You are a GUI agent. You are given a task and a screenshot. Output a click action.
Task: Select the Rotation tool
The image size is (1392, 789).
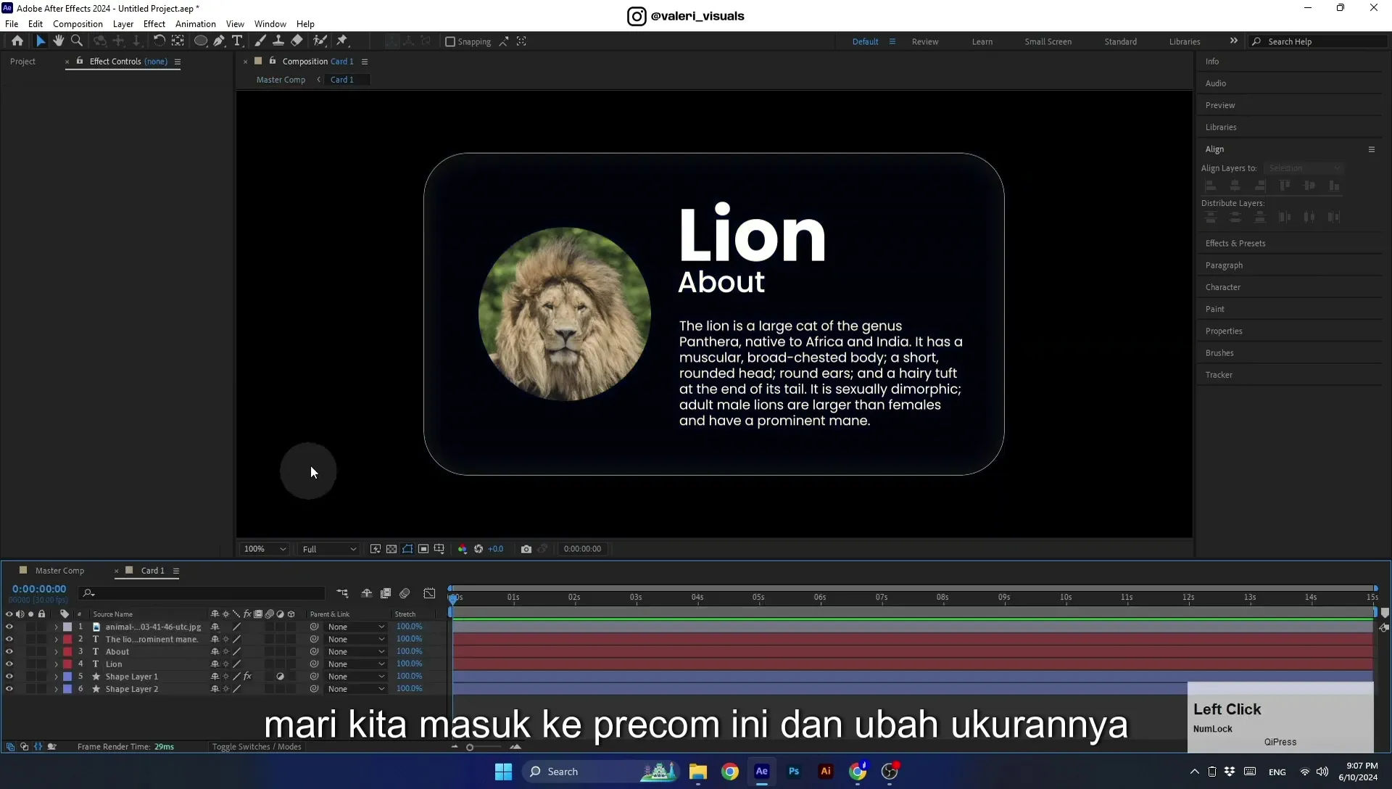pyautogui.click(x=159, y=41)
